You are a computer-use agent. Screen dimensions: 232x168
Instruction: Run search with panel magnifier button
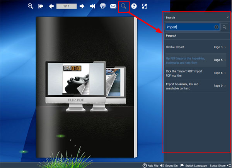[x=224, y=27]
